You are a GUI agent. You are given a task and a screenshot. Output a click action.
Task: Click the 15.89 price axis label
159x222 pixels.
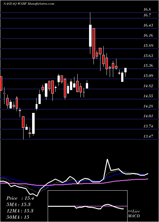[148, 46]
